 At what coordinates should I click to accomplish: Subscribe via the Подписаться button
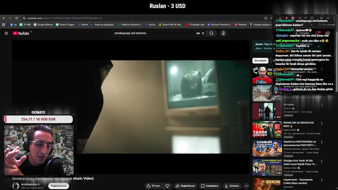pos(59,186)
